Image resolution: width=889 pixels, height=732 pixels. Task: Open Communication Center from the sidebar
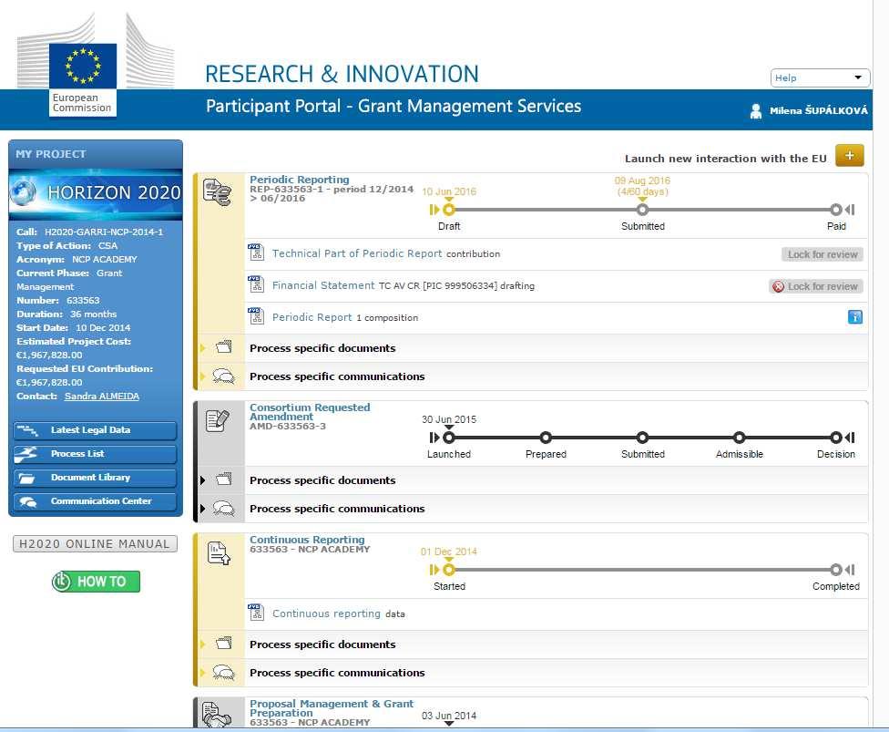coord(95,501)
